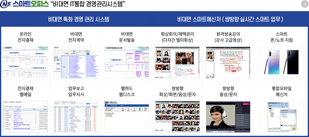Open 쌍방향 음성/문자 label
This screenshot has width=309, height=137.
coord(228,91)
